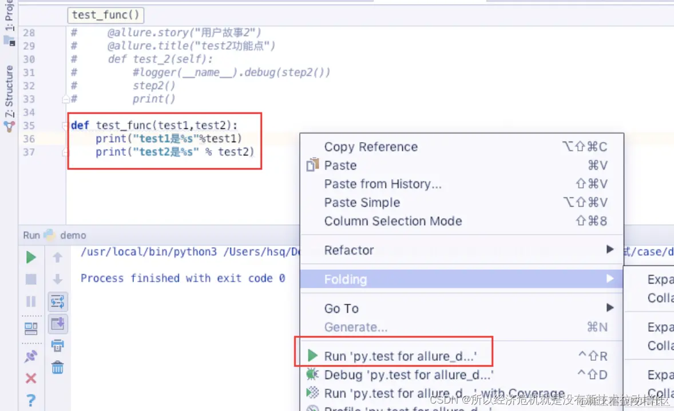Viewport: 674px width, 411px height.
Task: Click the Project tool window icon in left strip
Action: pyautogui.click(x=9, y=41)
